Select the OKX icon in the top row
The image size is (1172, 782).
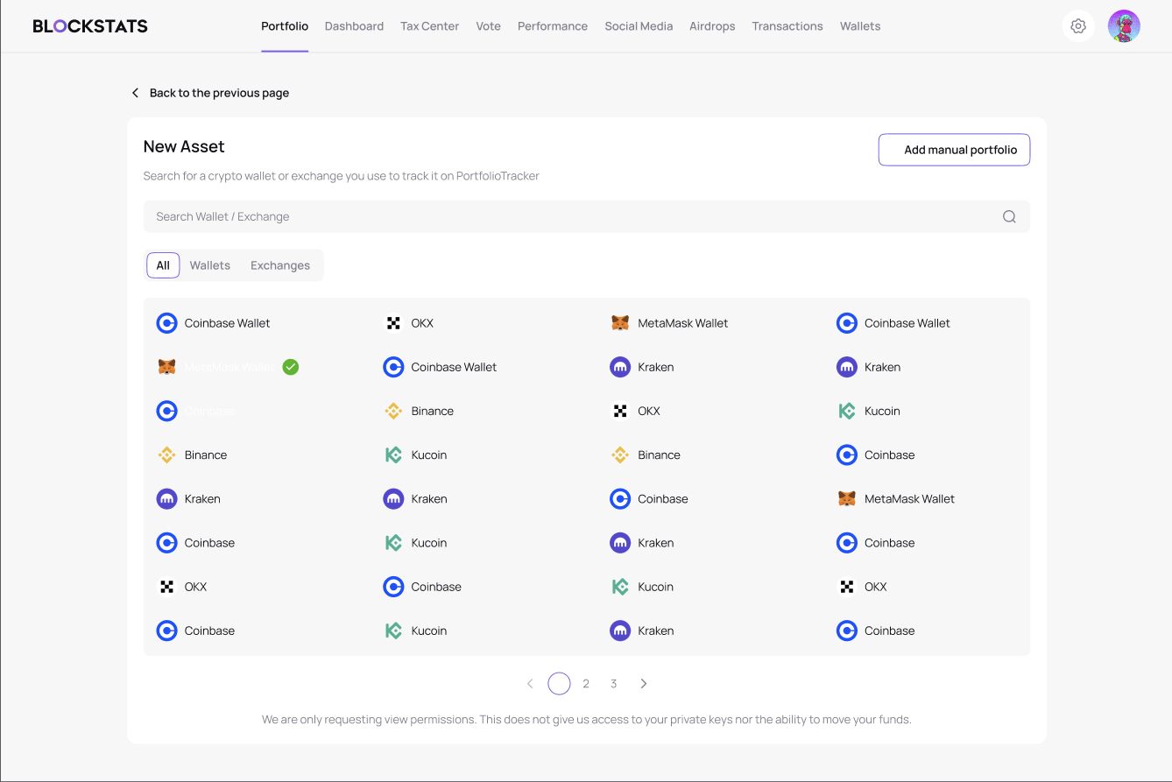(x=393, y=323)
